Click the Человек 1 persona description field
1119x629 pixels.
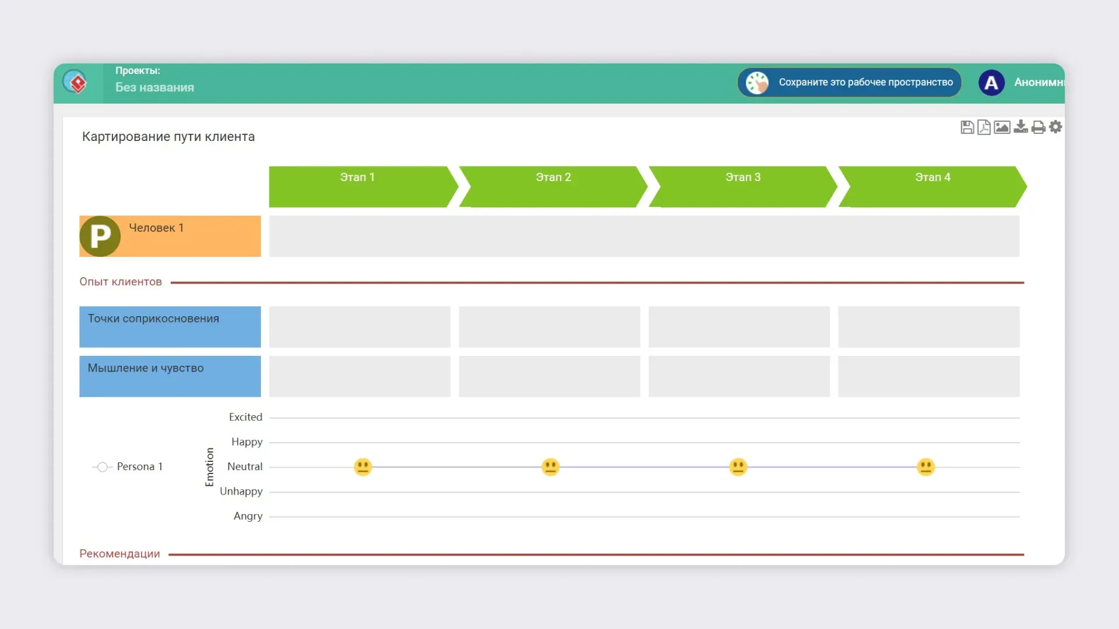(x=644, y=236)
